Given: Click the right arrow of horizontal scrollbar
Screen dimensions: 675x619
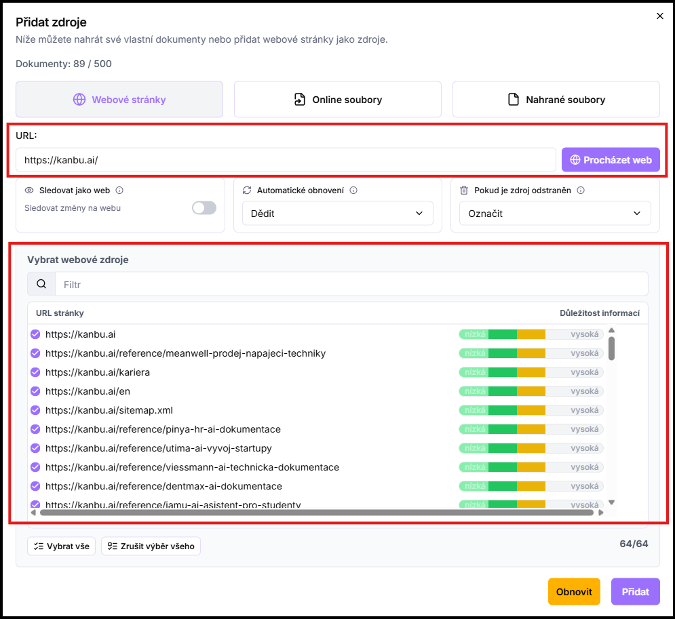Looking at the screenshot, I should [x=601, y=513].
